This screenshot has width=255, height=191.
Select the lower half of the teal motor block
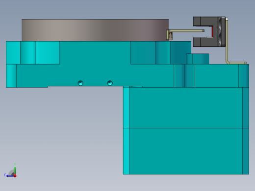pyautogui.click(x=186, y=151)
